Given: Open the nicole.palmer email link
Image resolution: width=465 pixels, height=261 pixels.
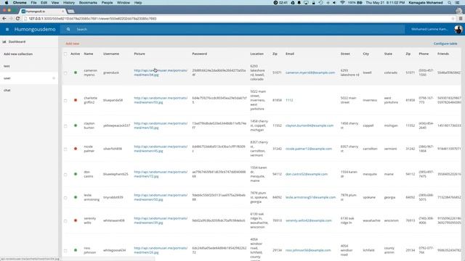Looking at the screenshot, I should pyautogui.click(x=309, y=149).
